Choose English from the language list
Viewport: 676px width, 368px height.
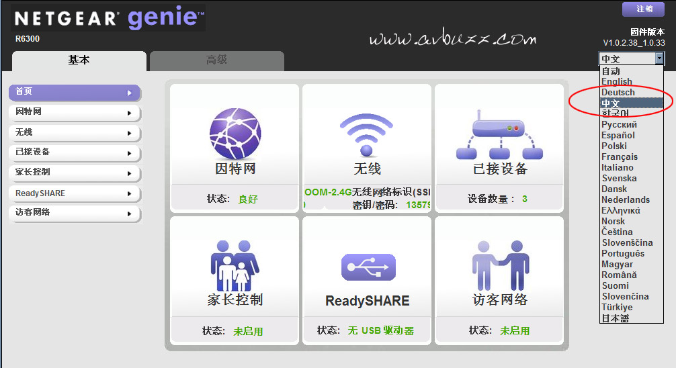[616, 82]
